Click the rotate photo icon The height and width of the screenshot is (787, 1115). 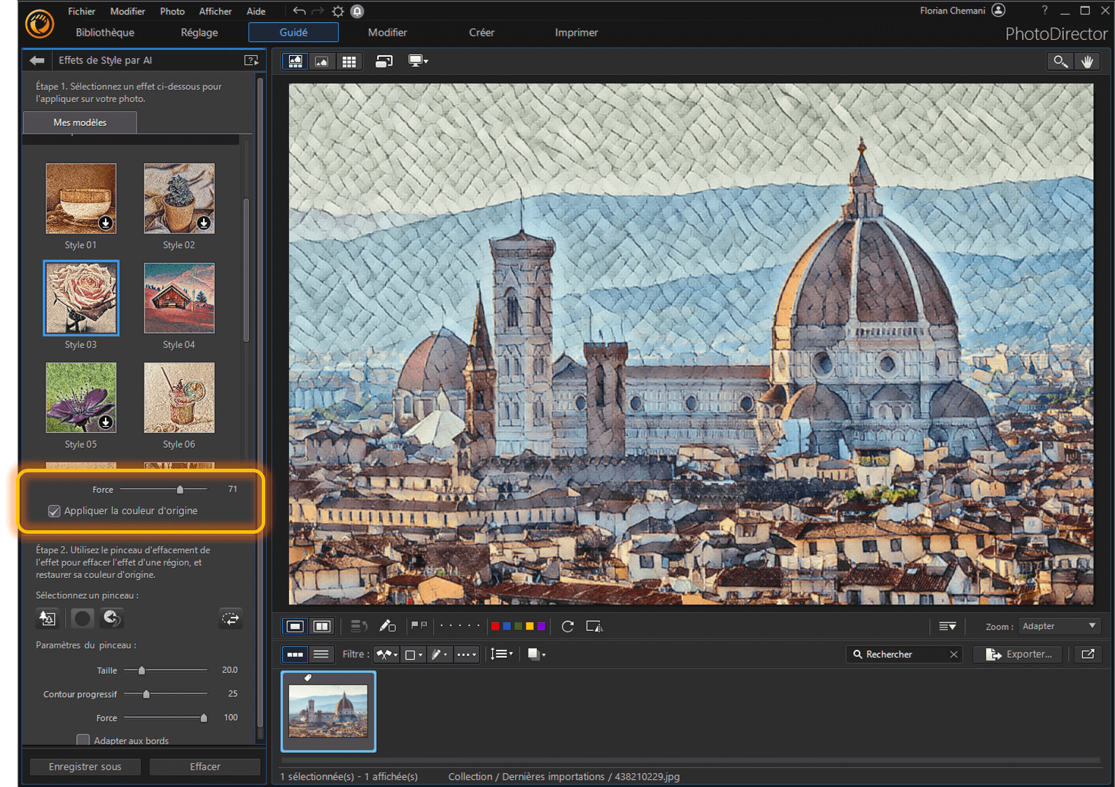[568, 626]
